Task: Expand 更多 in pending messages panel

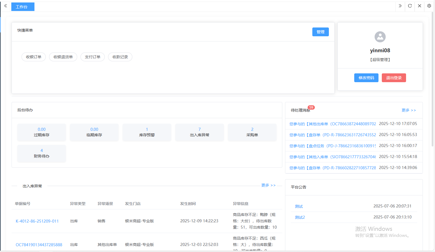Action: click(409, 110)
